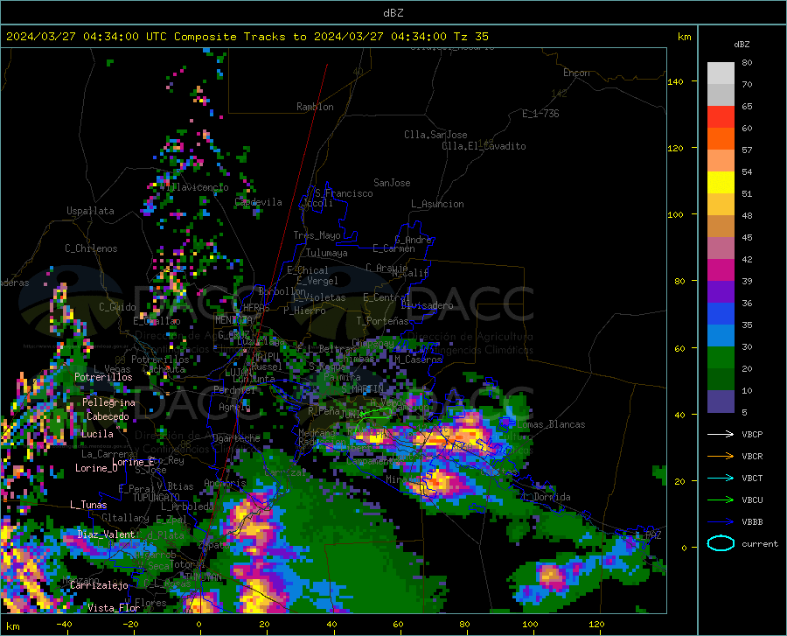The height and width of the screenshot is (636, 787).
Task: Click the 'TUPUNGATO' map label
Action: coord(157,498)
